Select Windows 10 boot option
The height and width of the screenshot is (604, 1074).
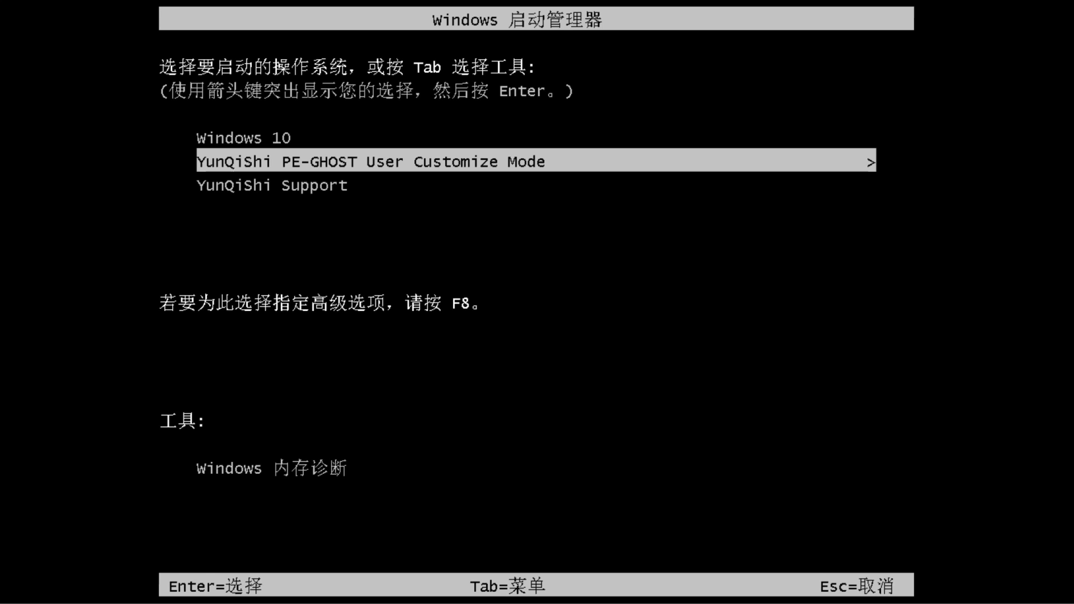click(243, 138)
